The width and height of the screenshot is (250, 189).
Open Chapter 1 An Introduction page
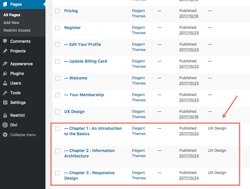(x=93, y=131)
